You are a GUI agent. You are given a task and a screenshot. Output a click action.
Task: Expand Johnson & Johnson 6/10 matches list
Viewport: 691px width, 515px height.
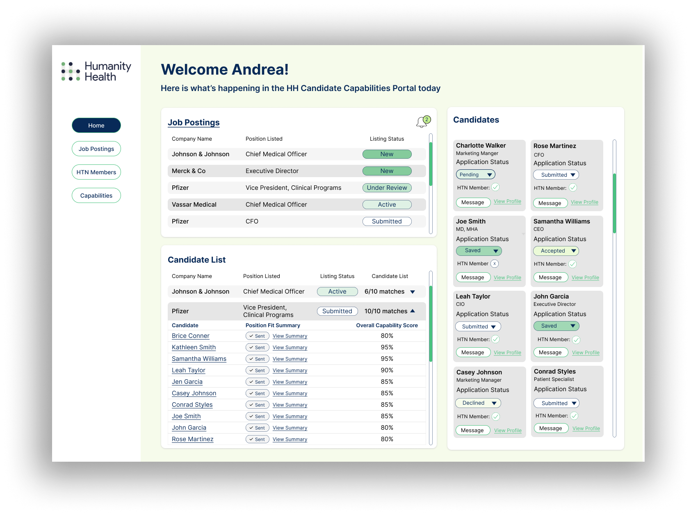tap(413, 292)
